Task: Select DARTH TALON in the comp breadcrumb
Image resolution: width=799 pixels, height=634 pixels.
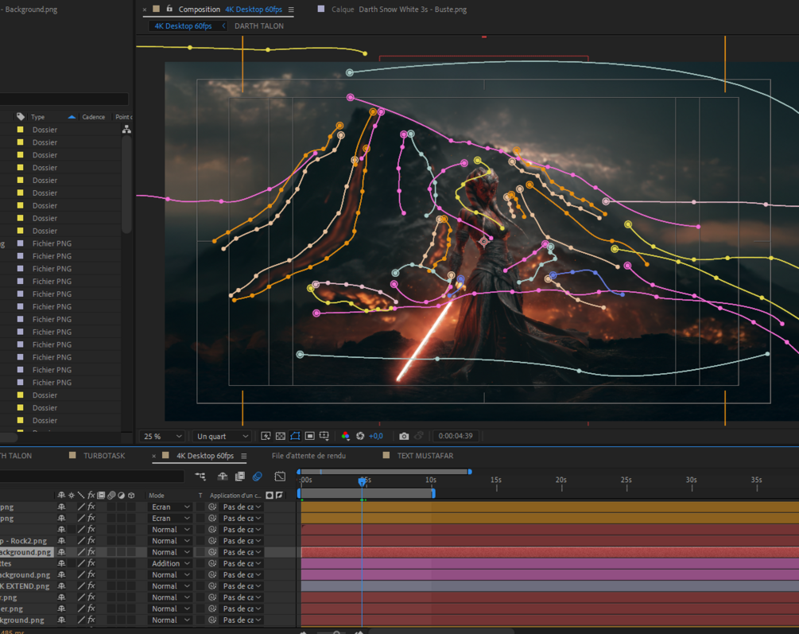Action: click(x=259, y=25)
